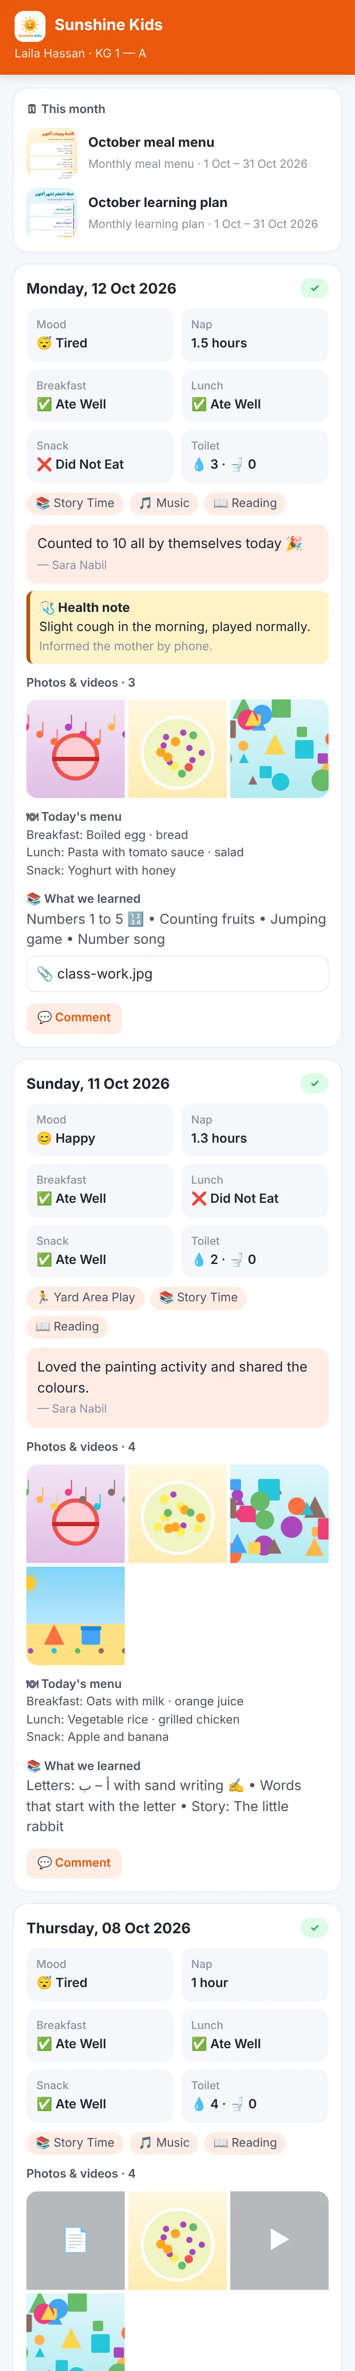Select the Music tag under Monday's report
The image size is (355, 2371).
(164, 502)
